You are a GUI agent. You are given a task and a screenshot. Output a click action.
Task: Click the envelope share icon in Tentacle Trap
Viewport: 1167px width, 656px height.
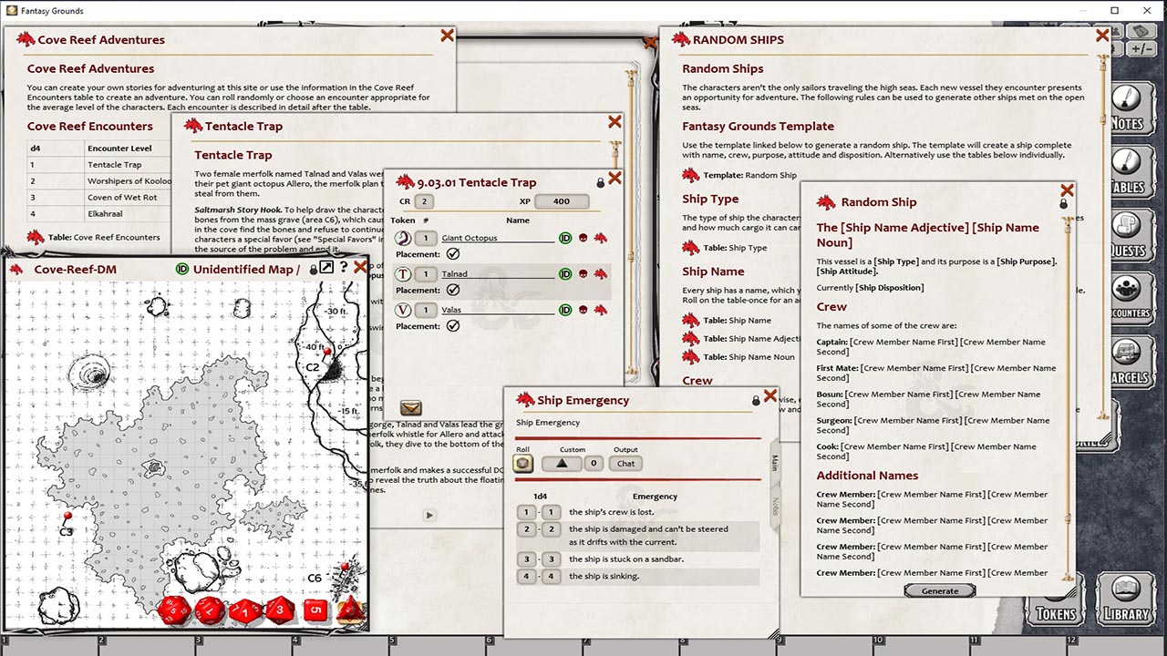coord(410,407)
